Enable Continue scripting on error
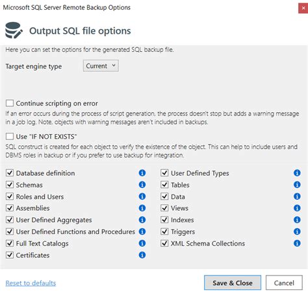Image resolution: width=308 pixels, height=295 pixels. [x=10, y=103]
